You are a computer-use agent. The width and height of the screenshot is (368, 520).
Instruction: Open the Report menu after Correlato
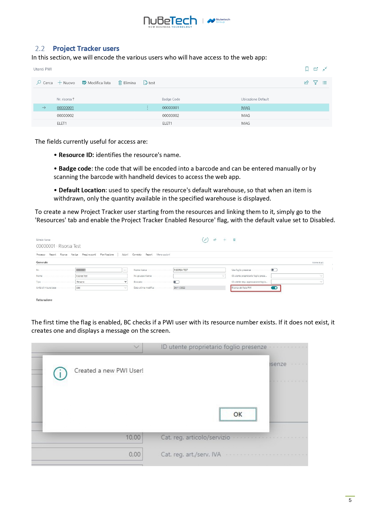pos(149,255)
